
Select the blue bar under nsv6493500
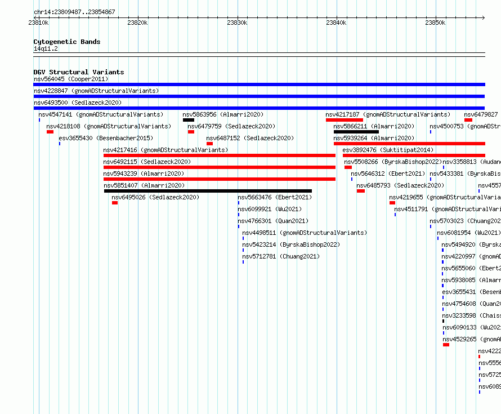click(259, 108)
